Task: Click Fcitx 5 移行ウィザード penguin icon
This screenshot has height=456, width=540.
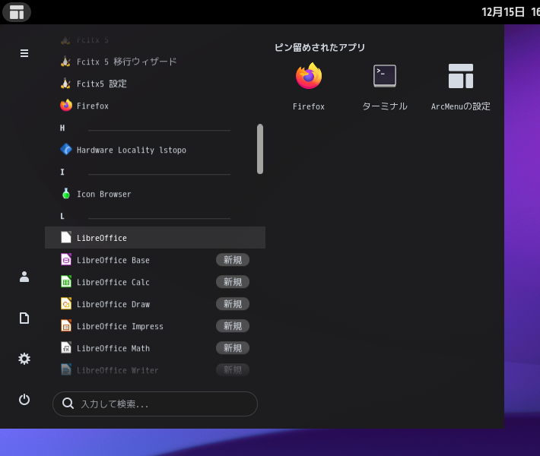Action: [x=65, y=62]
